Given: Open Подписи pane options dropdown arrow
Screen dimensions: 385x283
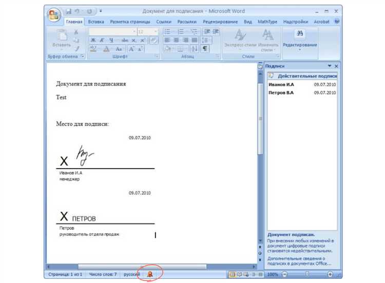Looking at the screenshot, I should click(x=329, y=66).
